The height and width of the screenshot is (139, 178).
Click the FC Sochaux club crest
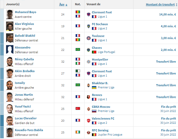click(x=88, y=26)
